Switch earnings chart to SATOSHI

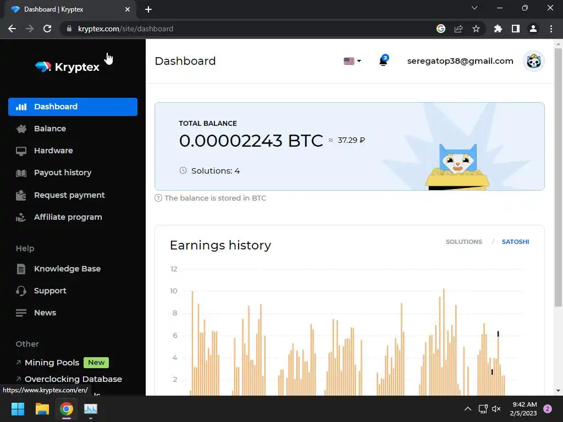[x=515, y=242]
